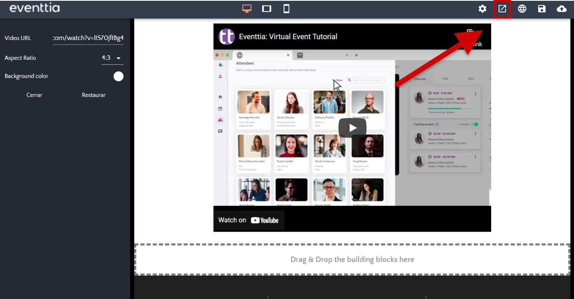Viewport: 574px width, 299px height.
Task: Click into the Video URL field
Action: pyautogui.click(x=88, y=38)
